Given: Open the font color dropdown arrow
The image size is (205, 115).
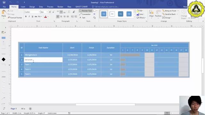Looking at the screenshot, I should 48,17.
